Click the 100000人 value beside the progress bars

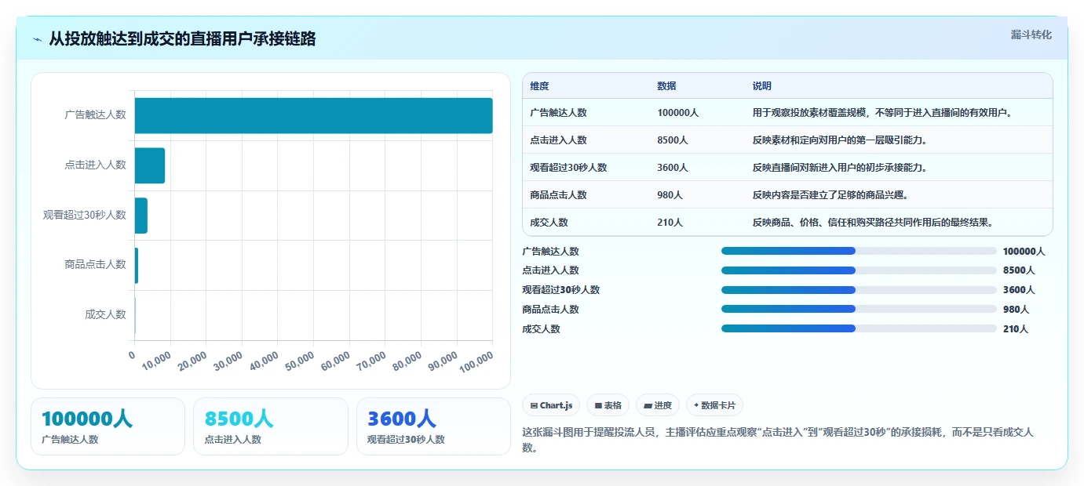tap(1024, 252)
